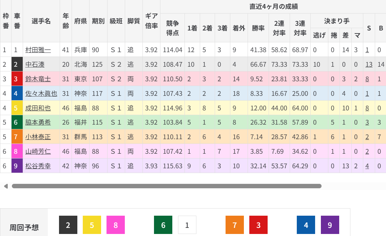Open rider 中石湊 profile link

(x=35, y=64)
